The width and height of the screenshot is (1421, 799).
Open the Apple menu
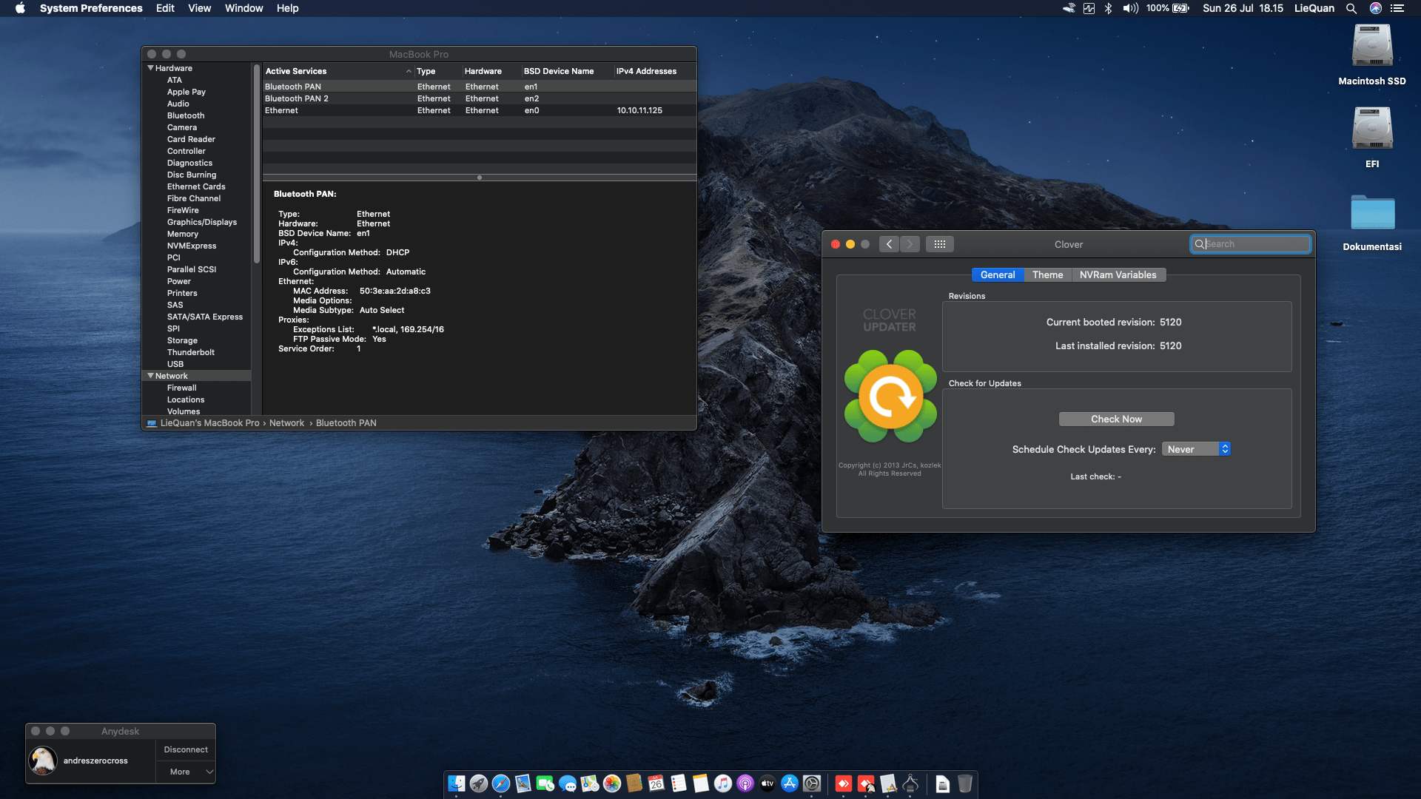click(x=20, y=8)
